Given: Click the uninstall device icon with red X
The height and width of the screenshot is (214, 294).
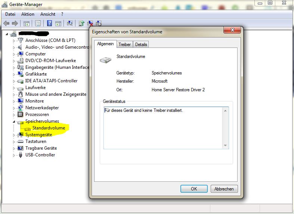Looking at the screenshot, I should (x=90, y=23).
